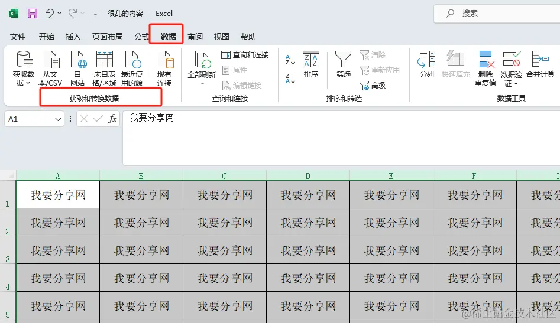Open the 数据验证 dropdown
Image resolution: width=560 pixels, height=323 pixels.
[512, 69]
